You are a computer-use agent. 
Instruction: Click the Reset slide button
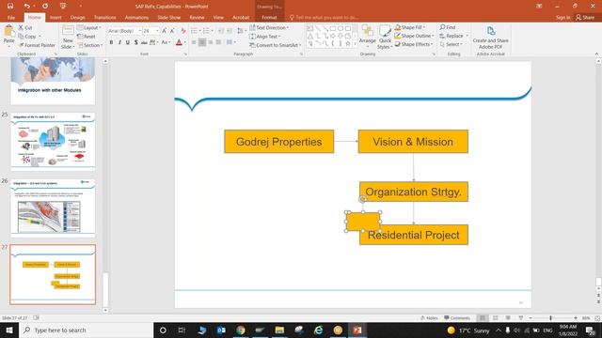(x=87, y=37)
